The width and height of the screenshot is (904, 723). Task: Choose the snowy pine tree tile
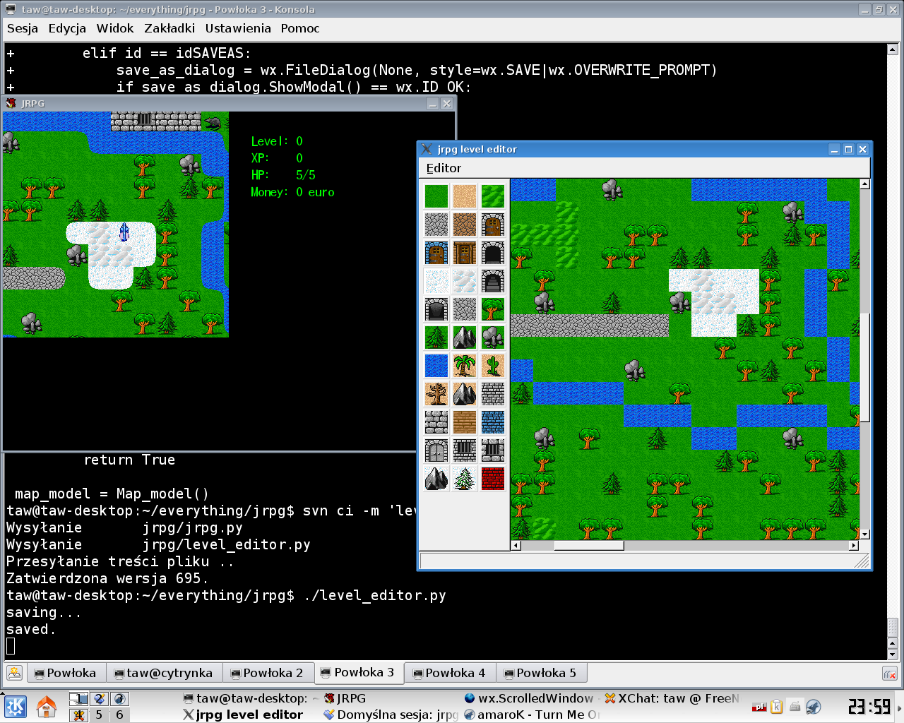click(x=464, y=479)
